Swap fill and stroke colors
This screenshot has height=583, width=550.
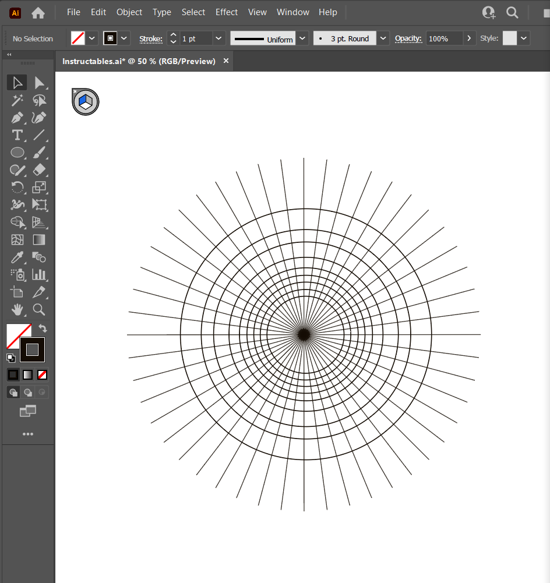pyautogui.click(x=43, y=329)
